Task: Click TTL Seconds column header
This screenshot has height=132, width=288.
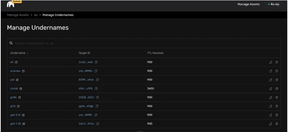Action: [155, 53]
